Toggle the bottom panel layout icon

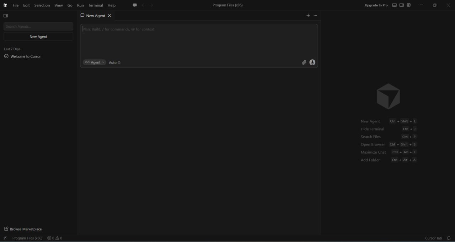[x=395, y=5]
